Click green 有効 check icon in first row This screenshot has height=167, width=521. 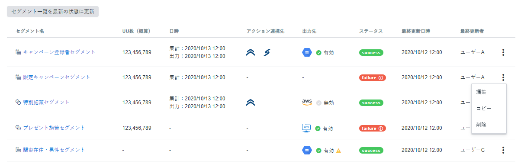tap(318, 53)
